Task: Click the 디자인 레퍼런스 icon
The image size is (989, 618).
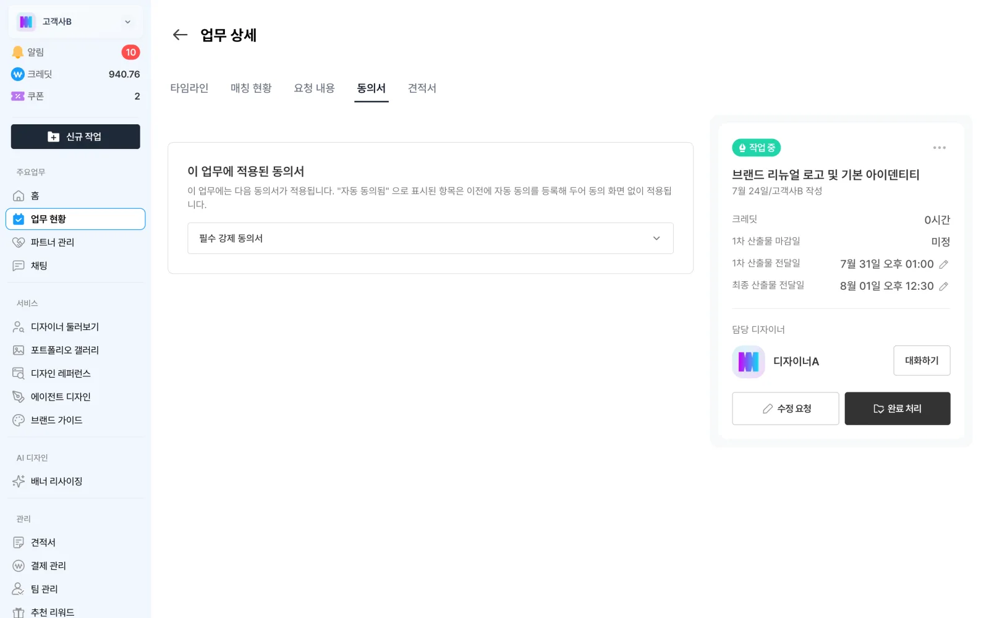Action: pos(19,373)
